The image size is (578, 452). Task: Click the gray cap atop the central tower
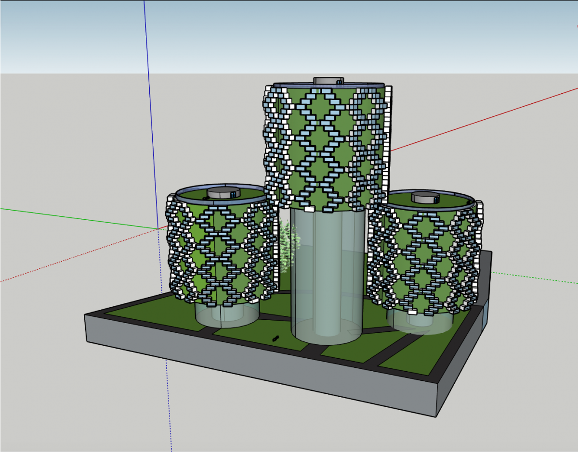coord(328,81)
